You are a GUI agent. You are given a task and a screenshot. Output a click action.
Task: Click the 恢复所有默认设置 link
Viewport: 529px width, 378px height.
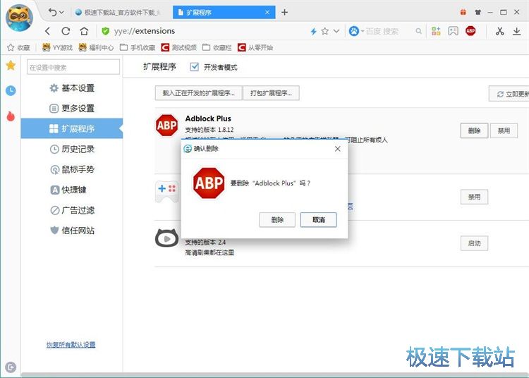coord(71,345)
